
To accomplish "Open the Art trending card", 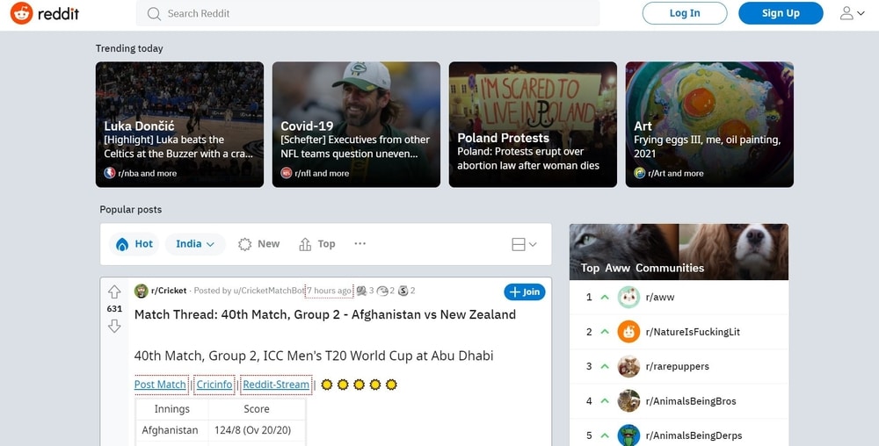I will pos(709,125).
